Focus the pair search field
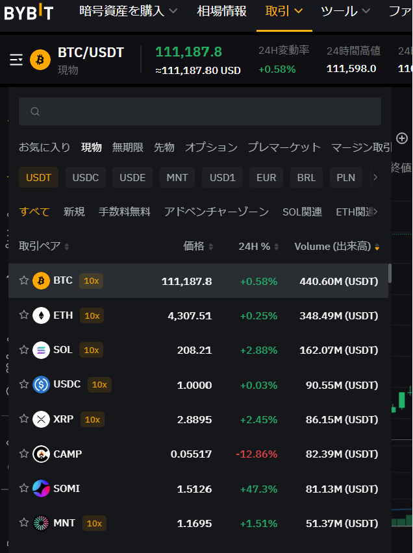This screenshot has width=413, height=553. [200, 112]
